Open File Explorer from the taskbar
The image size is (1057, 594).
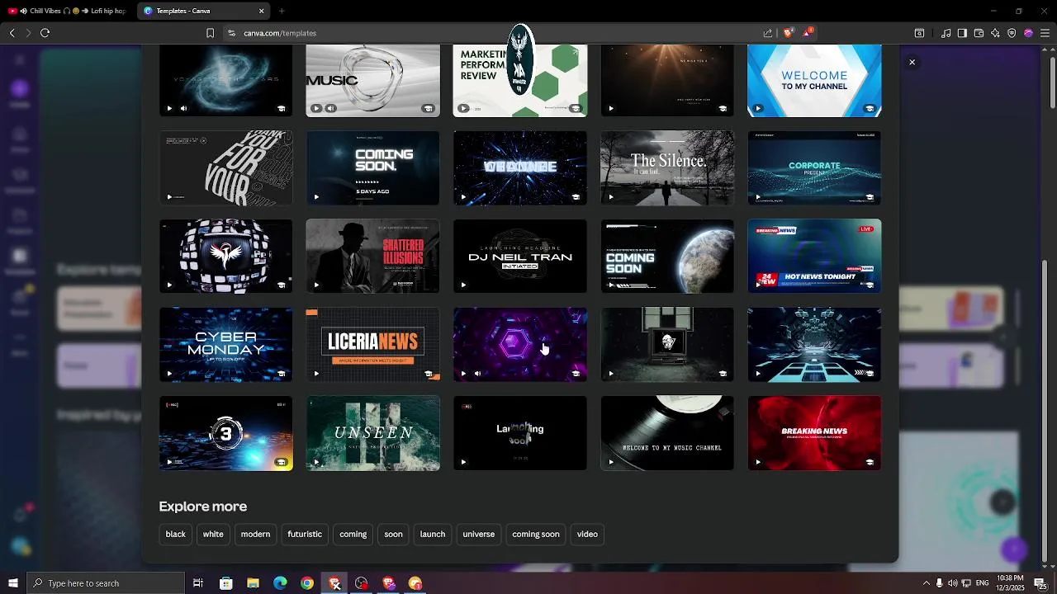point(253,583)
